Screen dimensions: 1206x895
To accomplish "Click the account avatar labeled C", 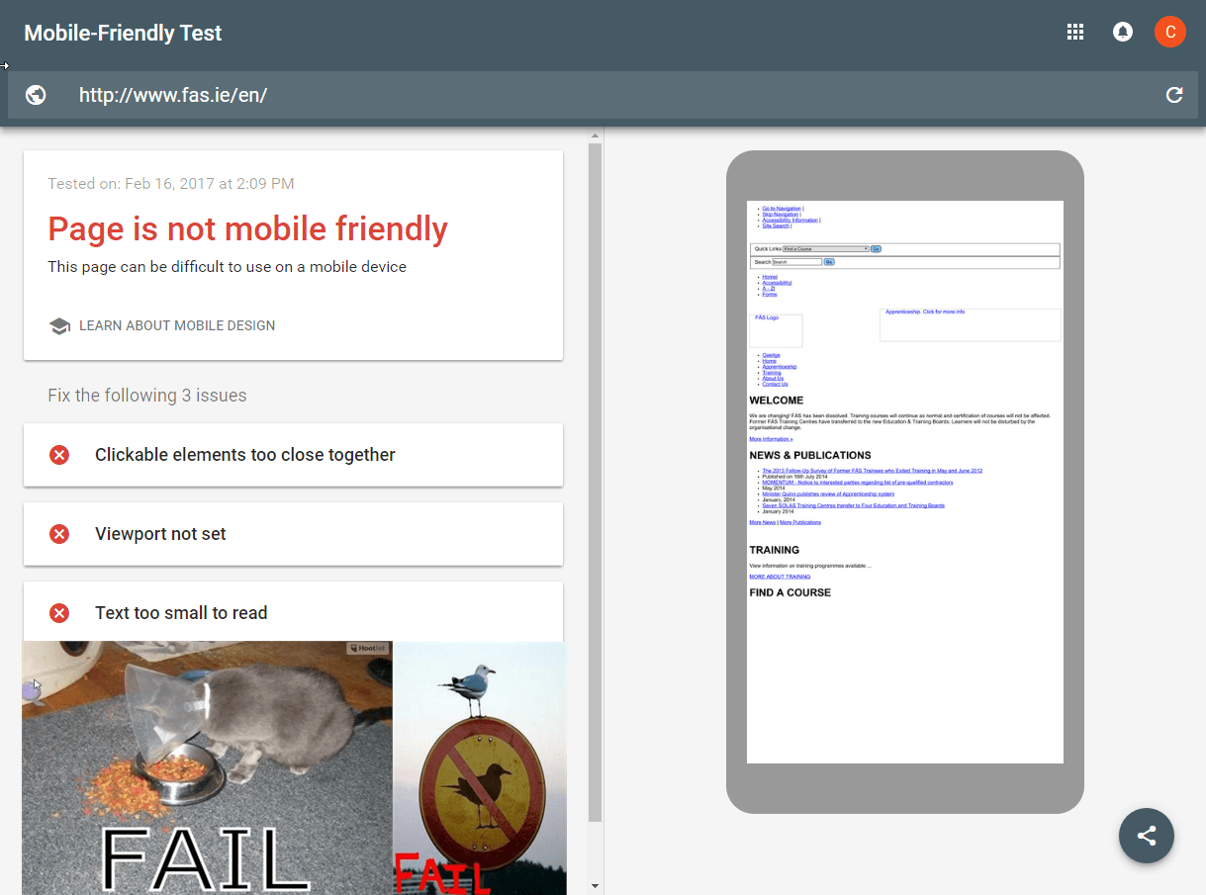I will click(x=1170, y=32).
